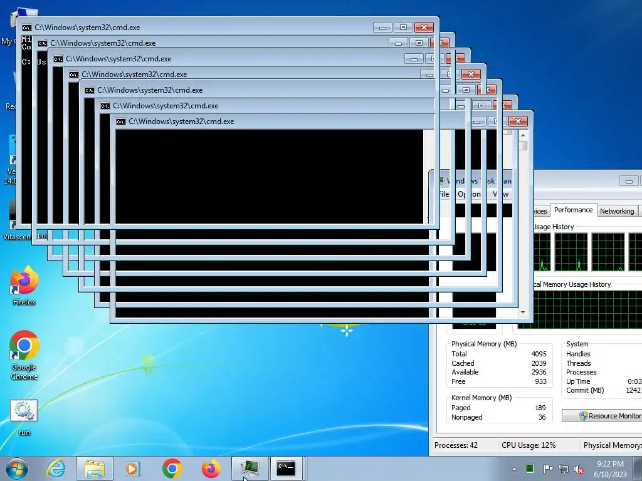
Task: Minimize the Task Manager window
Action: pyautogui.click(x=629, y=181)
